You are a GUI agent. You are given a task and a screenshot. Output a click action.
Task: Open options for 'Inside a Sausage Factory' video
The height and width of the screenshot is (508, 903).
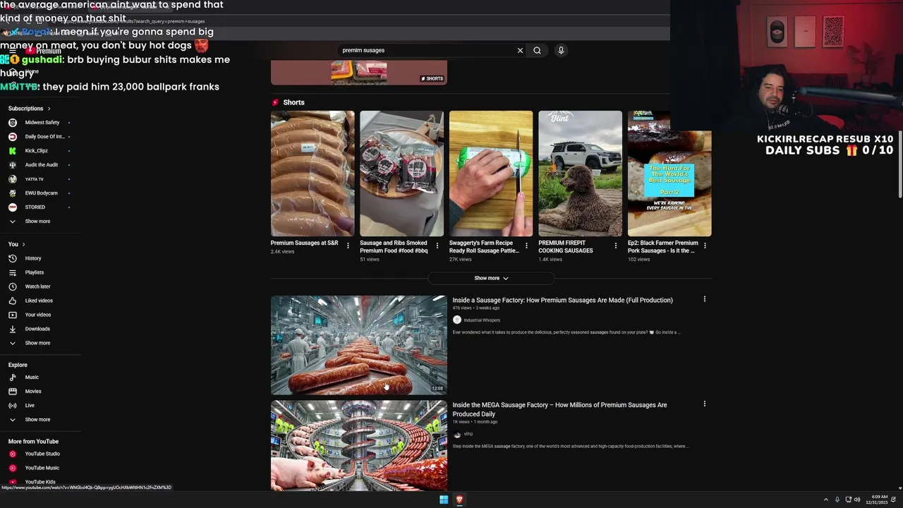coord(704,299)
